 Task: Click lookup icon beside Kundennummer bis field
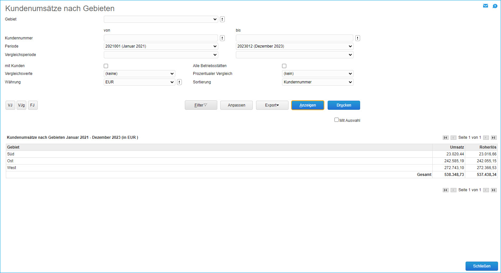(x=358, y=38)
